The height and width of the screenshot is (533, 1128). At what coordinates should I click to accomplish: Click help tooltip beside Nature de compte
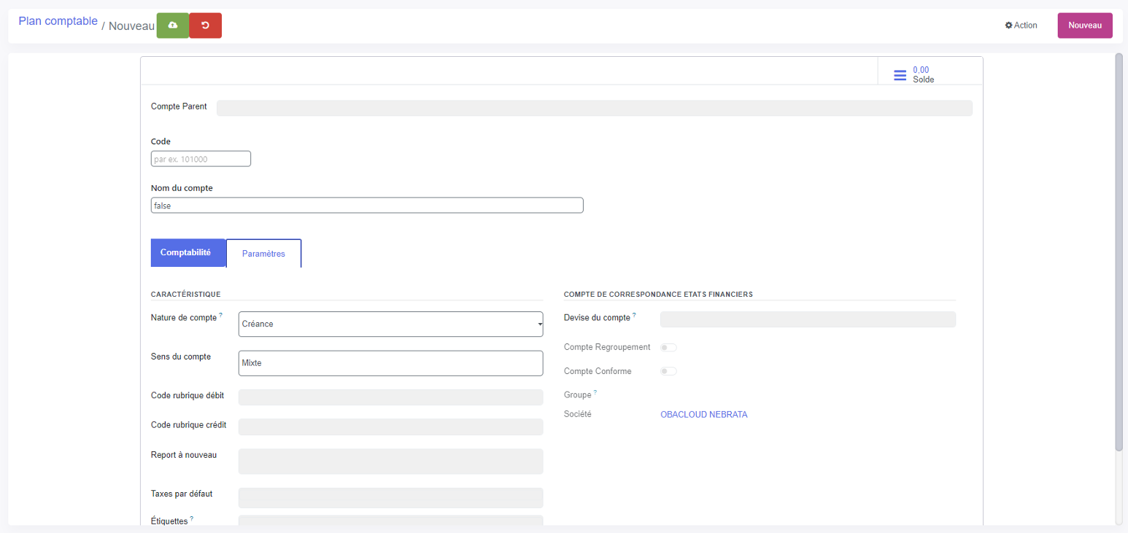click(x=221, y=315)
